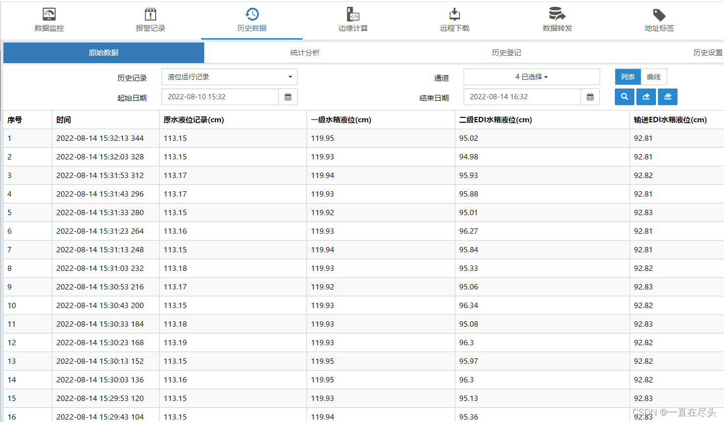The height and width of the screenshot is (422, 724).
Task: Open calendar picker for 结束日期
Action: [x=590, y=97]
